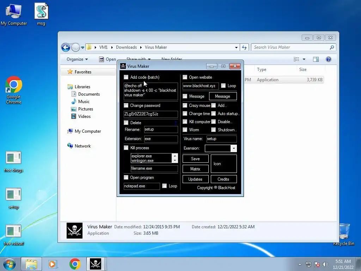
Task: Click the Open icon in Explorer toolbar
Action: tap(102, 59)
